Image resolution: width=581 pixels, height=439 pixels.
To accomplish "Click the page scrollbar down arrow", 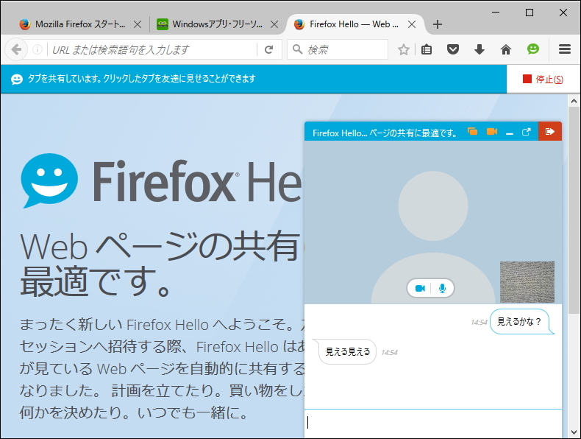I will [x=574, y=432].
